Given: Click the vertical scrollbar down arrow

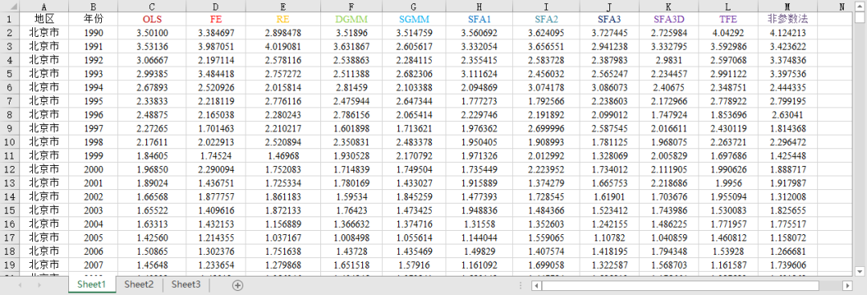Looking at the screenshot, I should click(x=859, y=271).
